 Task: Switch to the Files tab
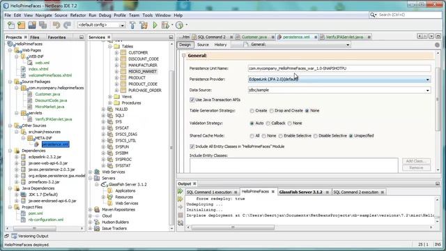coord(35,37)
